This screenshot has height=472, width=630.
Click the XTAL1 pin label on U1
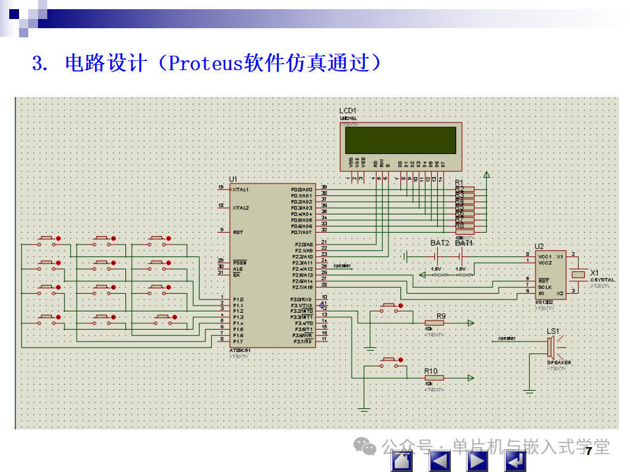tap(241, 189)
